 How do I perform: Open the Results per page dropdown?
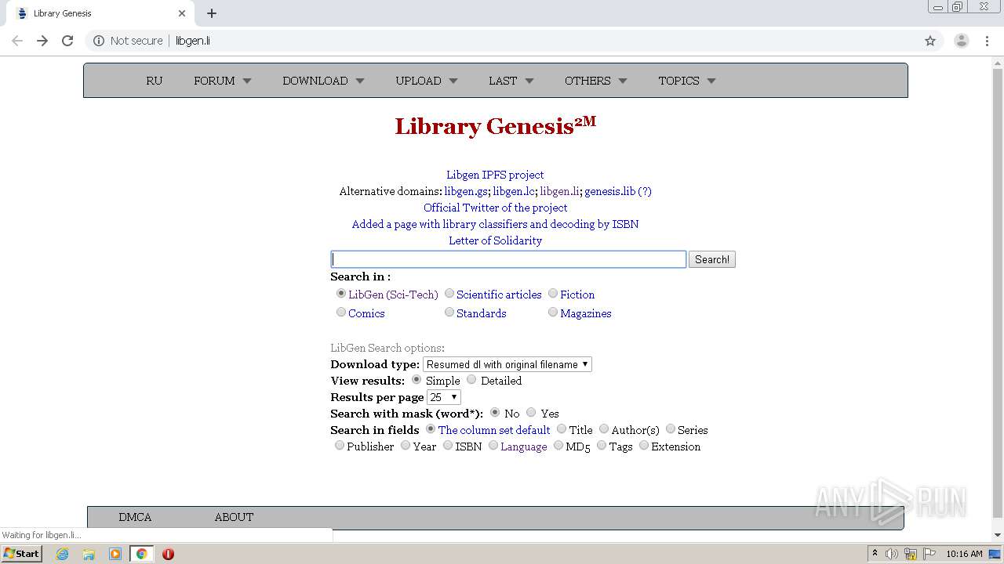click(x=443, y=397)
